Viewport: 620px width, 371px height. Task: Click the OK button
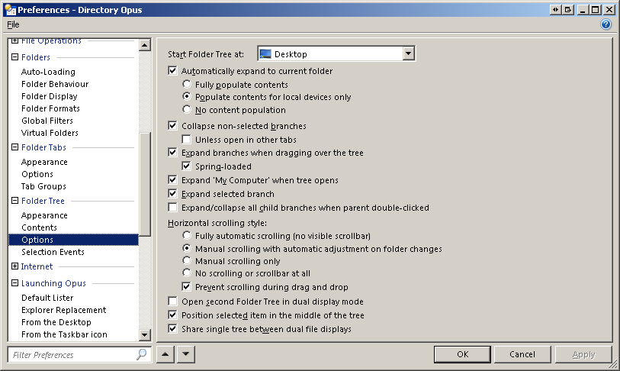pyautogui.click(x=462, y=354)
